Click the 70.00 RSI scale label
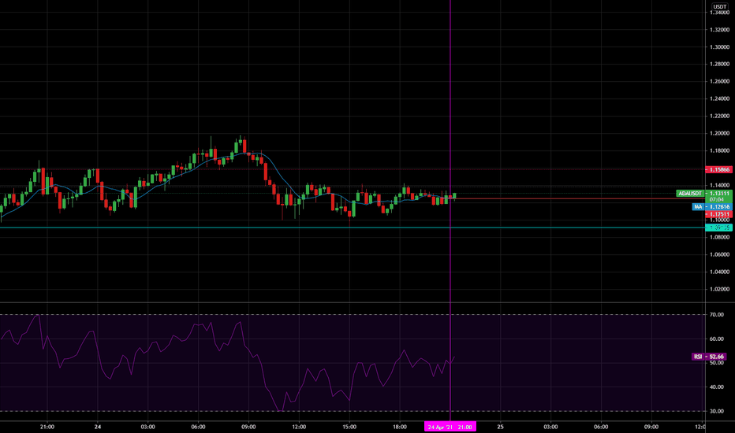Screen dimensions: 735x433 pos(716,315)
